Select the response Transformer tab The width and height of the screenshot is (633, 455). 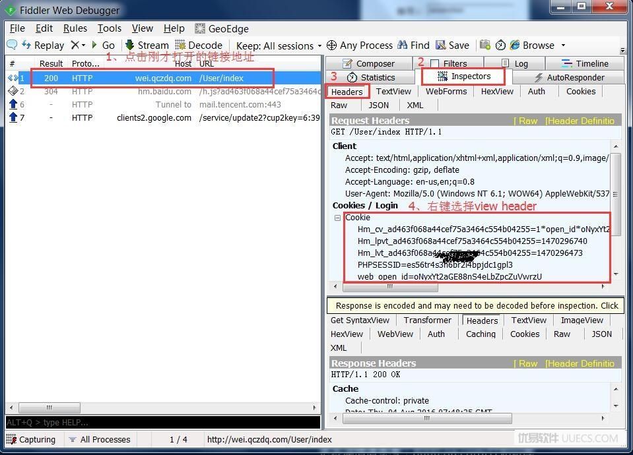[x=428, y=320]
